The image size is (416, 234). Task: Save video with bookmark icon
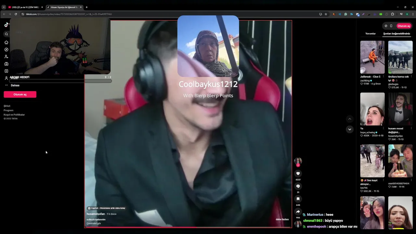coord(298,199)
